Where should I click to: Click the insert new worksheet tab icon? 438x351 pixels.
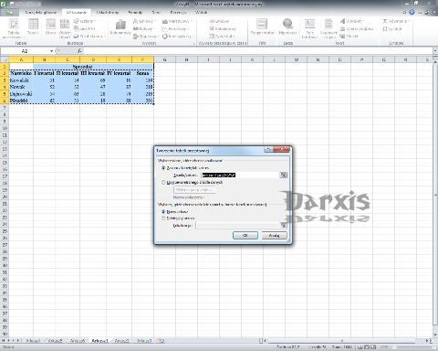pyautogui.click(x=162, y=341)
